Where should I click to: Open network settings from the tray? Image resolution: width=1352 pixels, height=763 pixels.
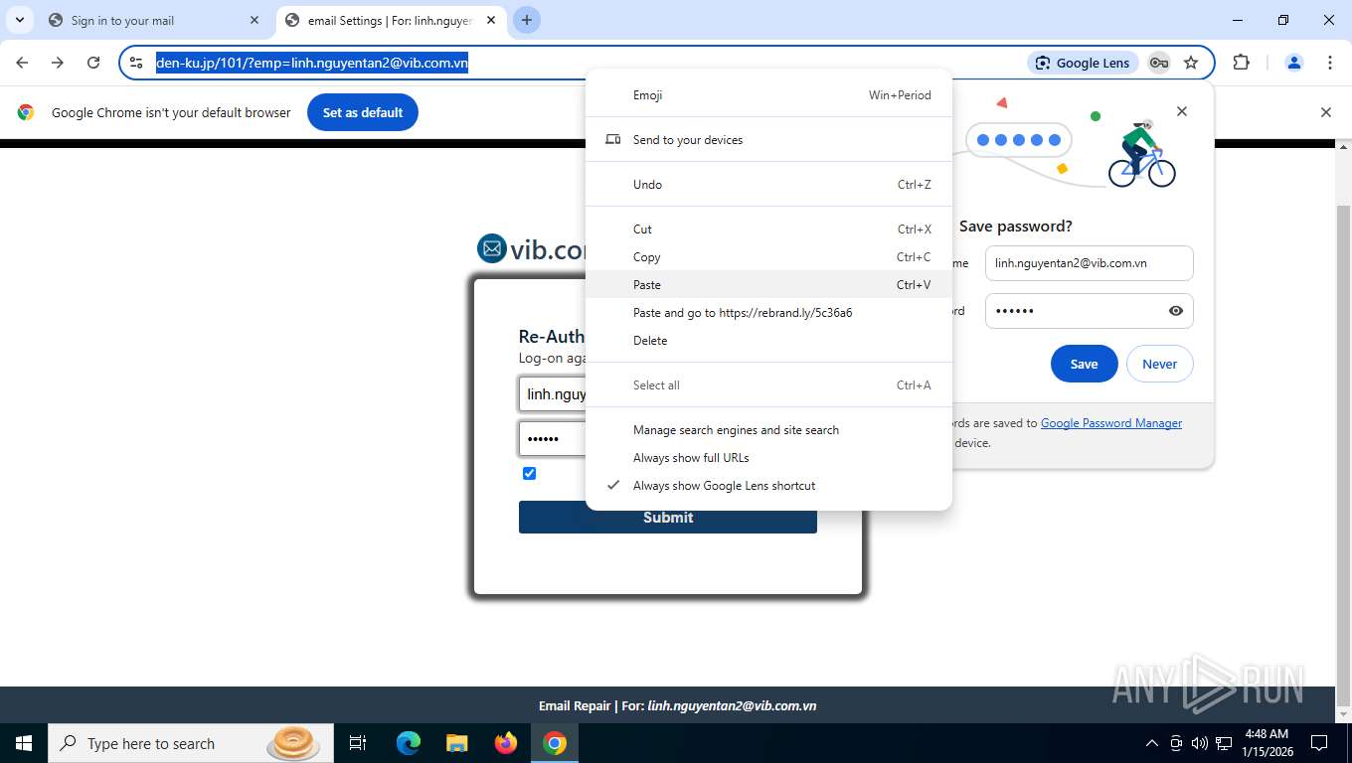(1224, 743)
